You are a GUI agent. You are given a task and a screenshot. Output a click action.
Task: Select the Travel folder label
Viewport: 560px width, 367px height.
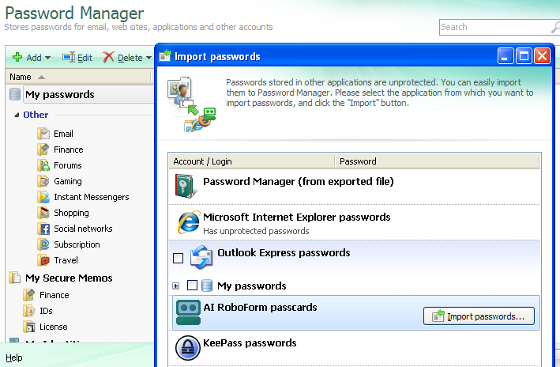(66, 260)
